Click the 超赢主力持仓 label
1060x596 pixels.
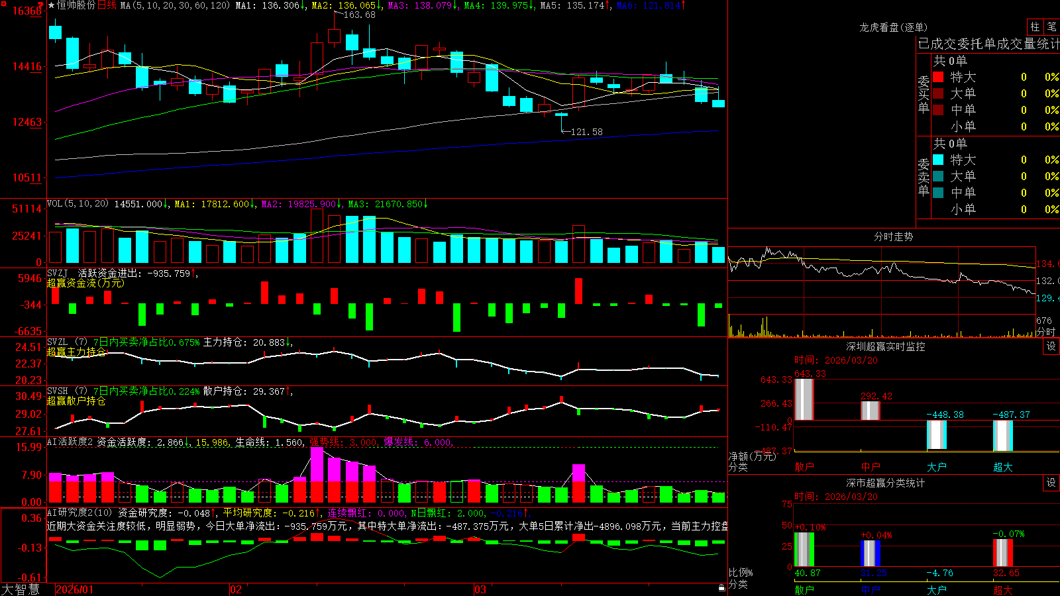(76, 352)
